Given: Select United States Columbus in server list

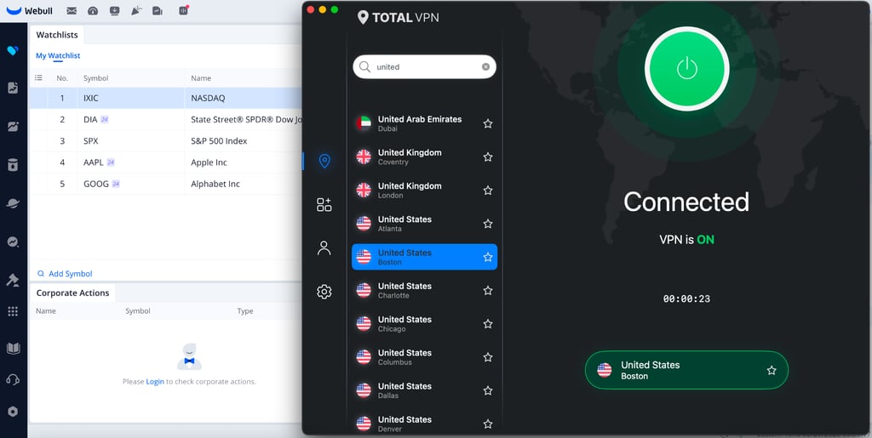Looking at the screenshot, I should [x=424, y=357].
